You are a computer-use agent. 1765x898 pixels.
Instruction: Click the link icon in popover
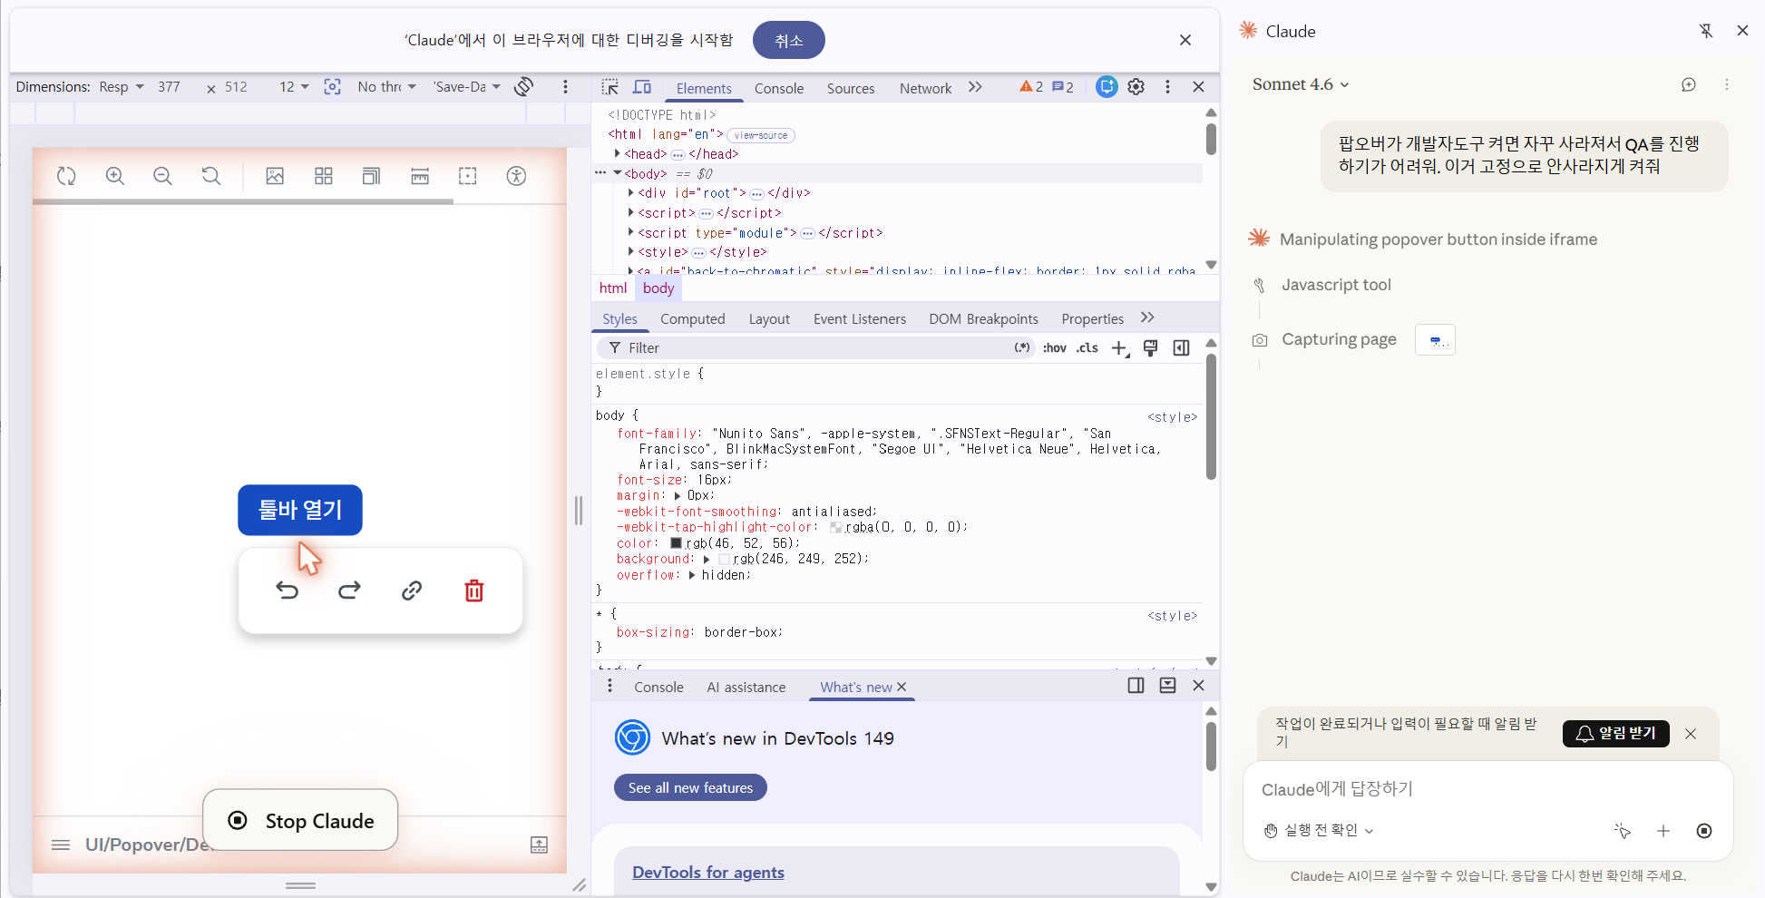[x=412, y=591]
